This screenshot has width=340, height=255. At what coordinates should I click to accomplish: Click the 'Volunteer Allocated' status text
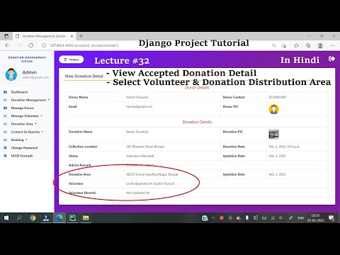(140, 156)
